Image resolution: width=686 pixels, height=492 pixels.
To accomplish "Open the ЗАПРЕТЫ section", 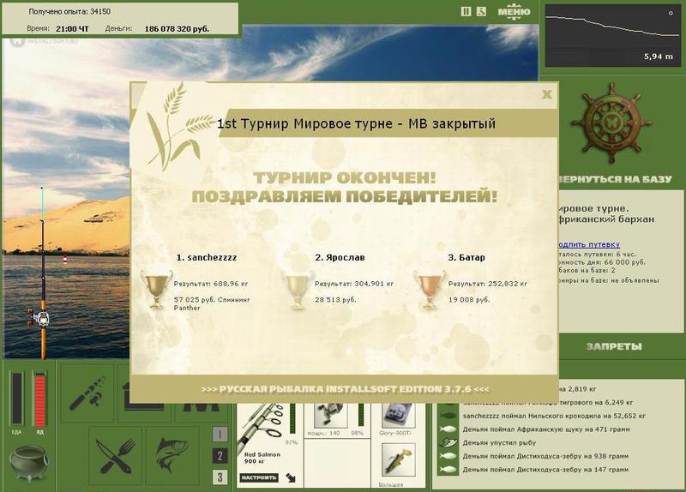I will click(614, 346).
